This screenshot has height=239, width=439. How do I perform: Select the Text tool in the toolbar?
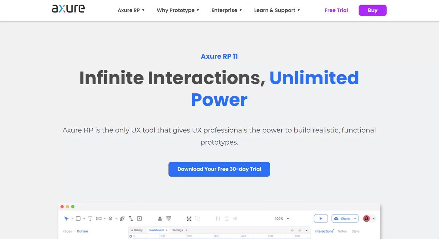(x=90, y=218)
